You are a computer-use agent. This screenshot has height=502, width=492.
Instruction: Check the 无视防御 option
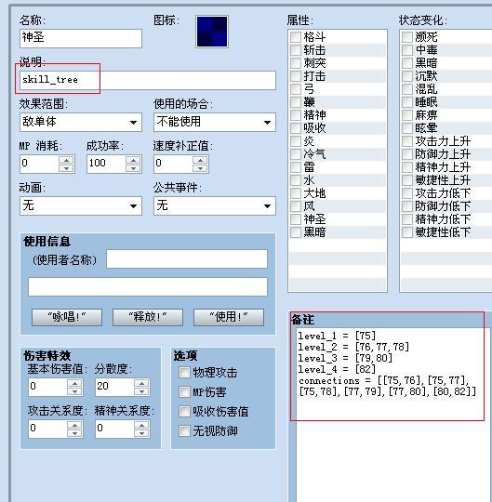(x=184, y=431)
